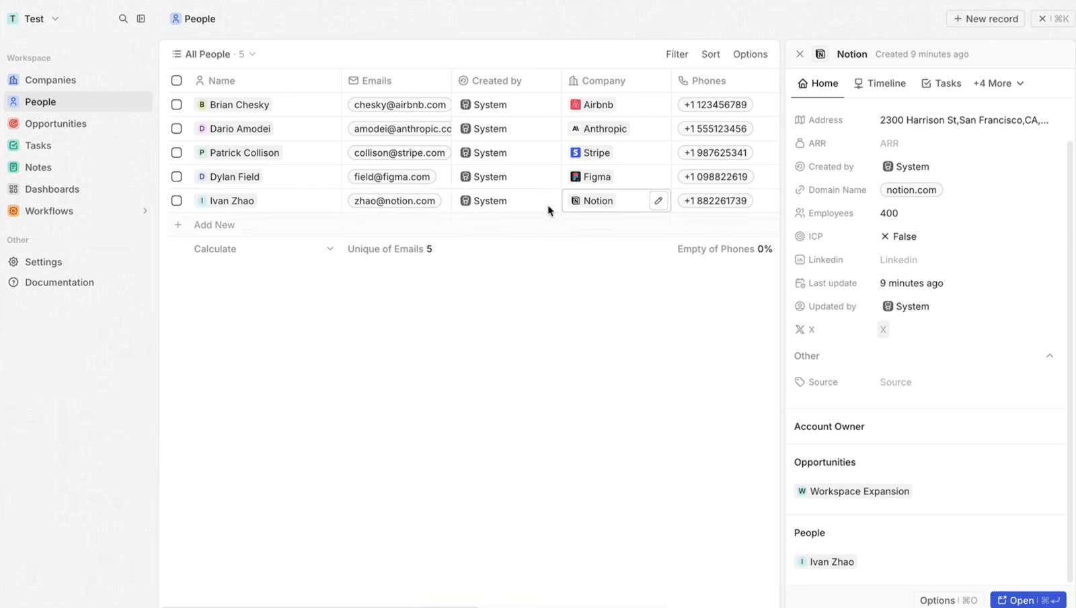Click the blue Open button
Viewport: 1076px width, 608px height.
click(x=1028, y=600)
